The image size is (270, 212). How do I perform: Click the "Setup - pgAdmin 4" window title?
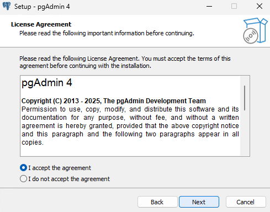point(42,7)
